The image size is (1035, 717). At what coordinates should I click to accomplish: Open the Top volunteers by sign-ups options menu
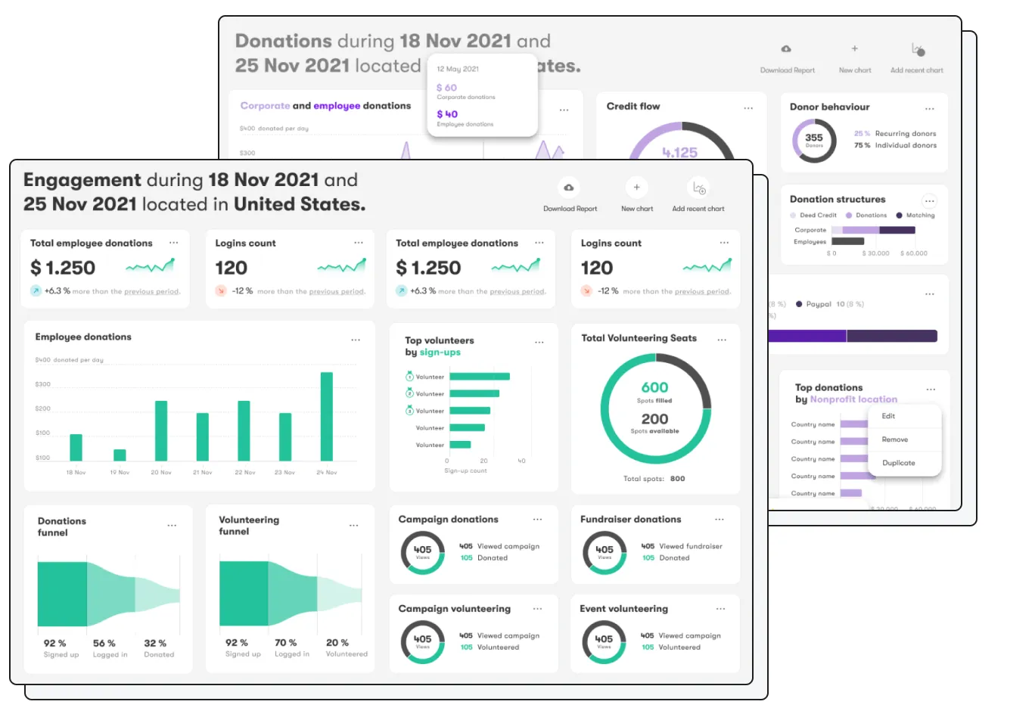539,343
